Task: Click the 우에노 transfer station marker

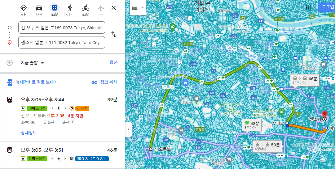Action: click(287, 123)
